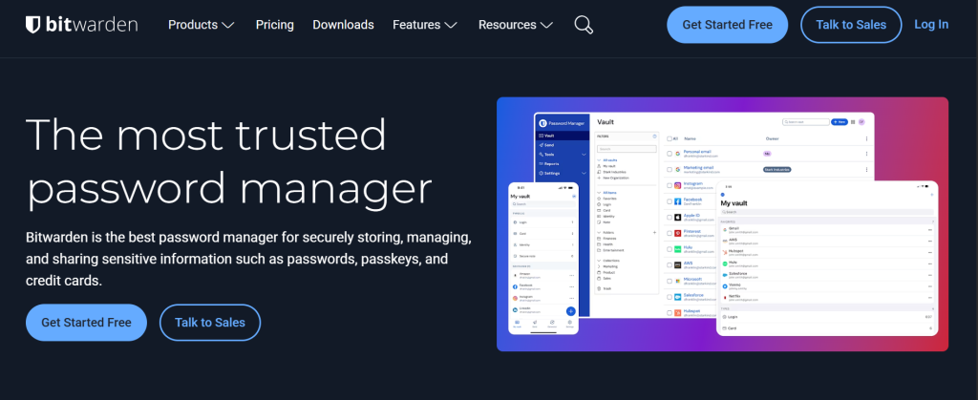This screenshot has width=978, height=400.
Task: Click the paragraph beginning "Bitwarden is the best password manager"
Action: [x=248, y=259]
